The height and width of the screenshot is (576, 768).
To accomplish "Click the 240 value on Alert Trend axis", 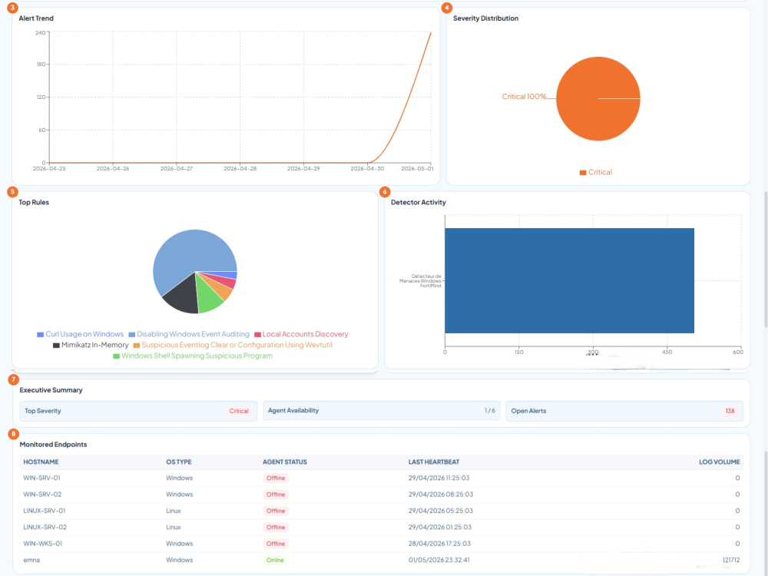I will [40, 33].
